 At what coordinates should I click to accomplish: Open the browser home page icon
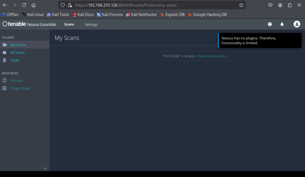[33, 5]
